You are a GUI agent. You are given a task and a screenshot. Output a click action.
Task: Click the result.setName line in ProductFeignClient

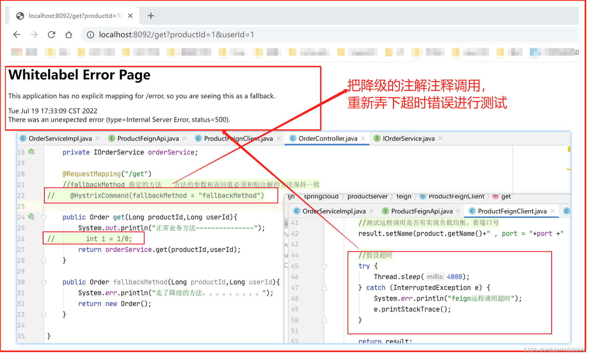pos(461,234)
